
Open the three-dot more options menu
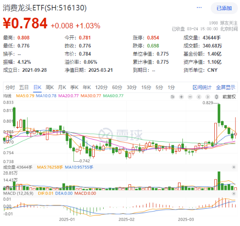[199, 8]
